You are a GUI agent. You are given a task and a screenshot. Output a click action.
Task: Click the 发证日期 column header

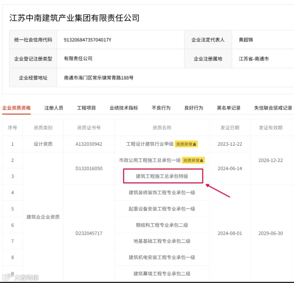230,128
